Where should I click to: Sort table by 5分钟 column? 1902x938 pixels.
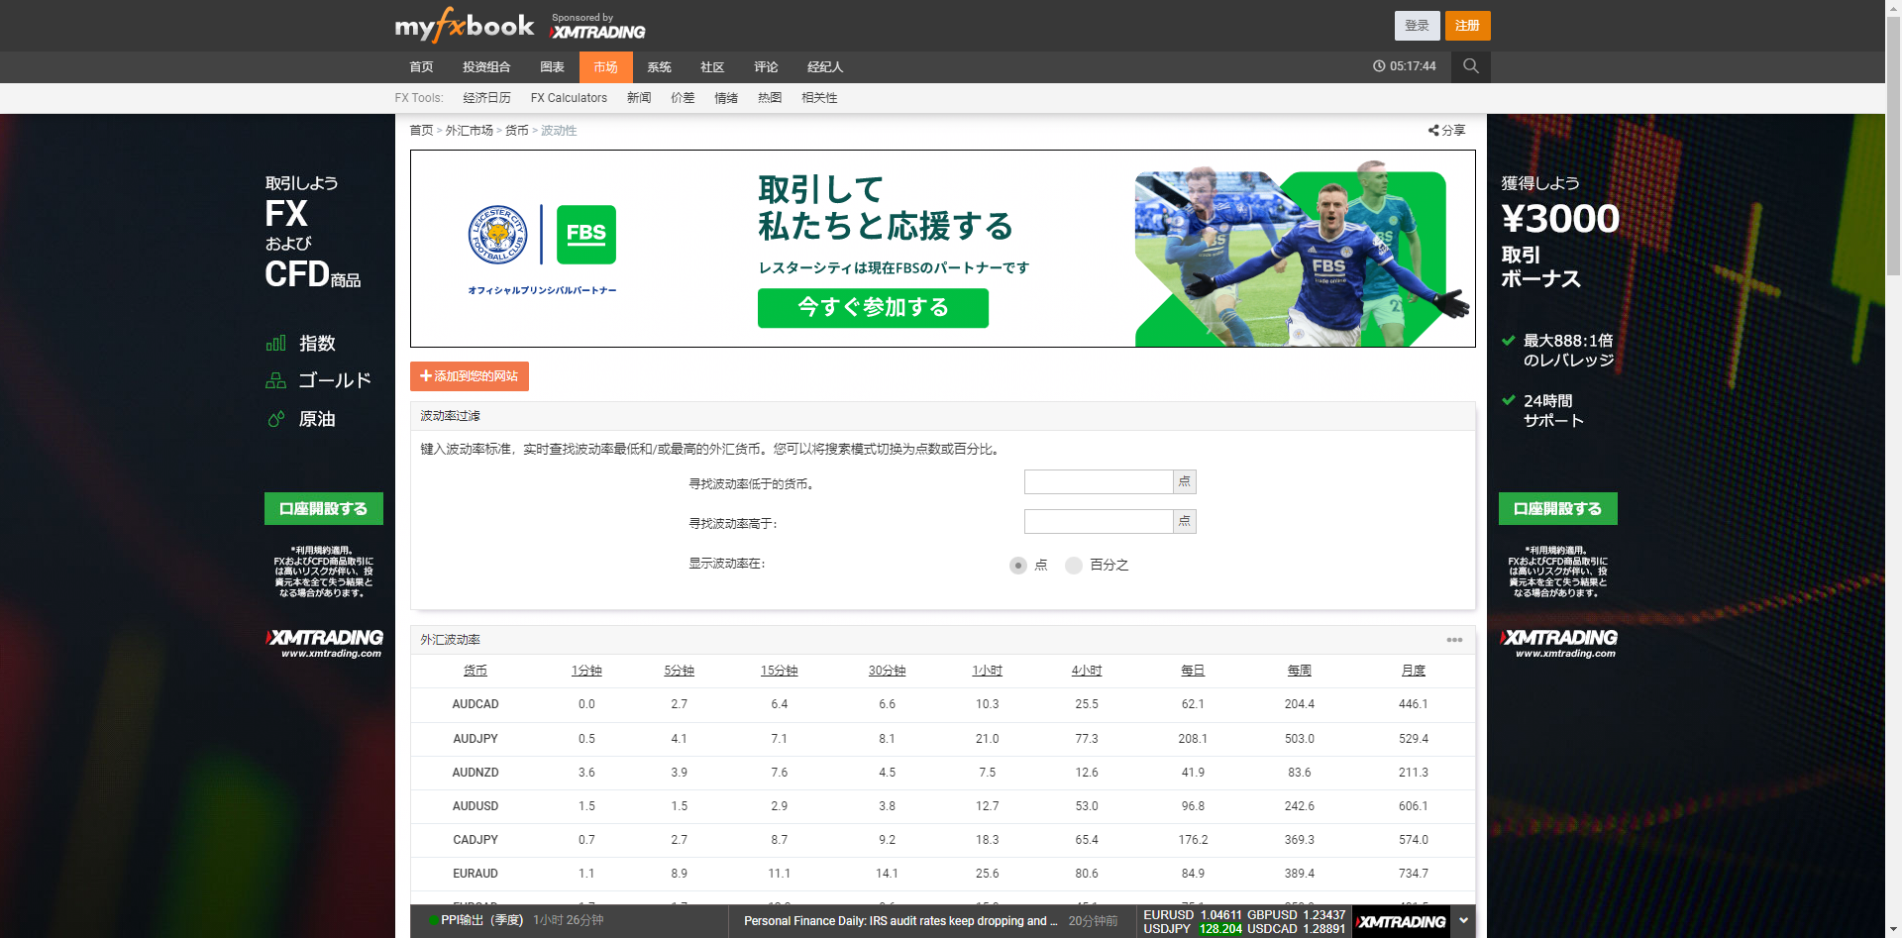click(x=679, y=671)
